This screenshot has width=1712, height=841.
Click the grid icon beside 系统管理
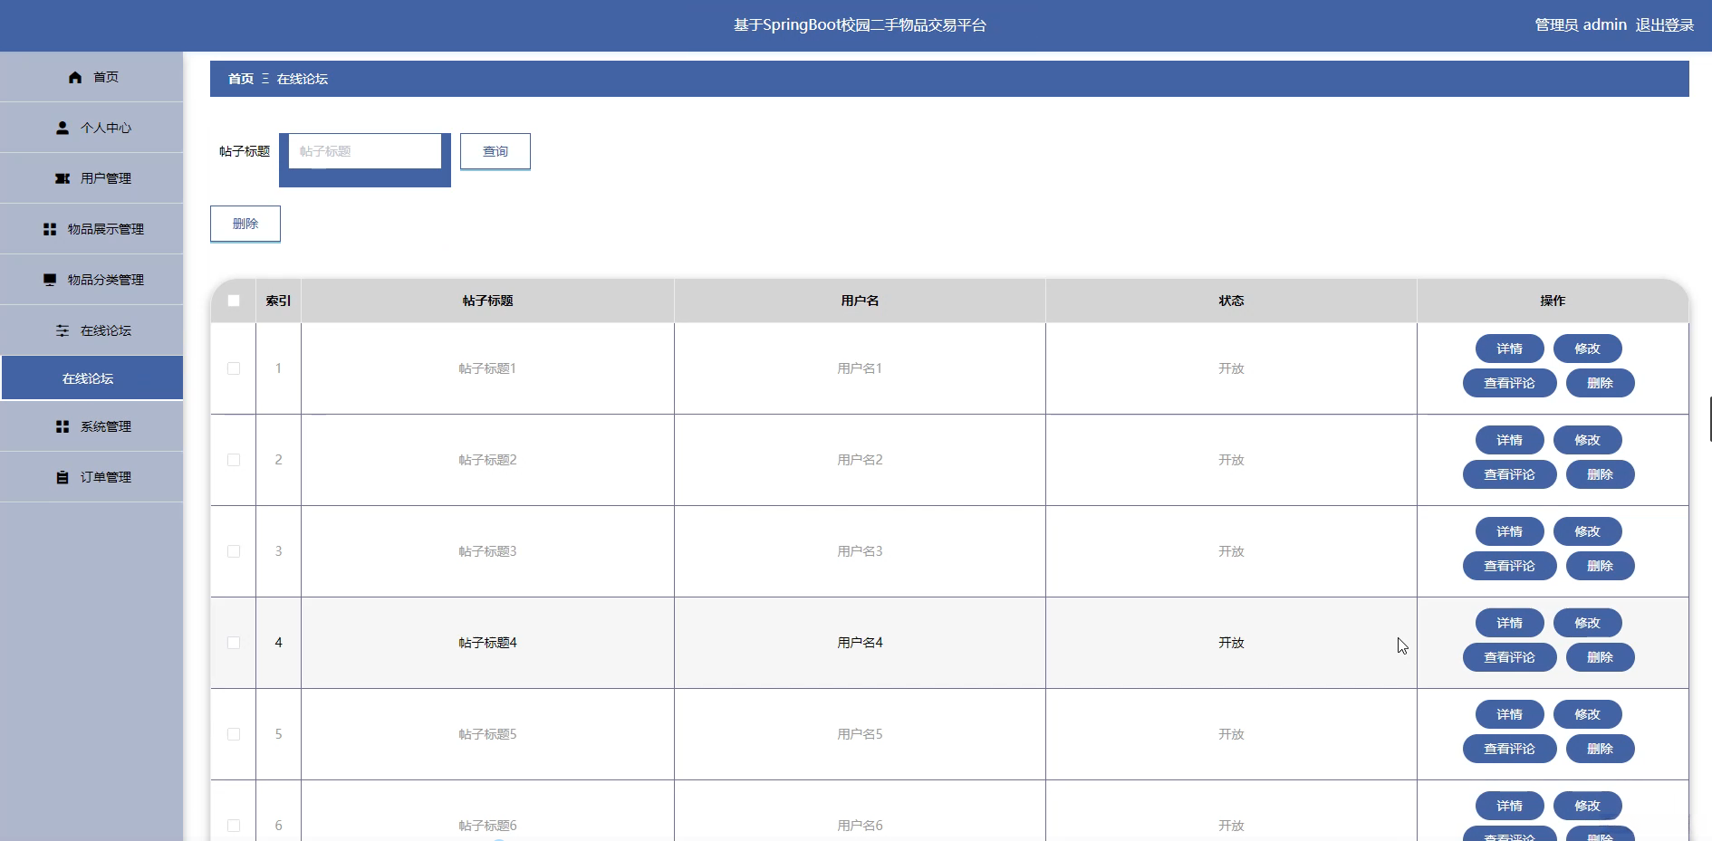click(x=63, y=426)
